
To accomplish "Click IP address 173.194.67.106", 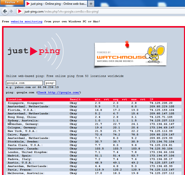I will [x=162, y=156].
